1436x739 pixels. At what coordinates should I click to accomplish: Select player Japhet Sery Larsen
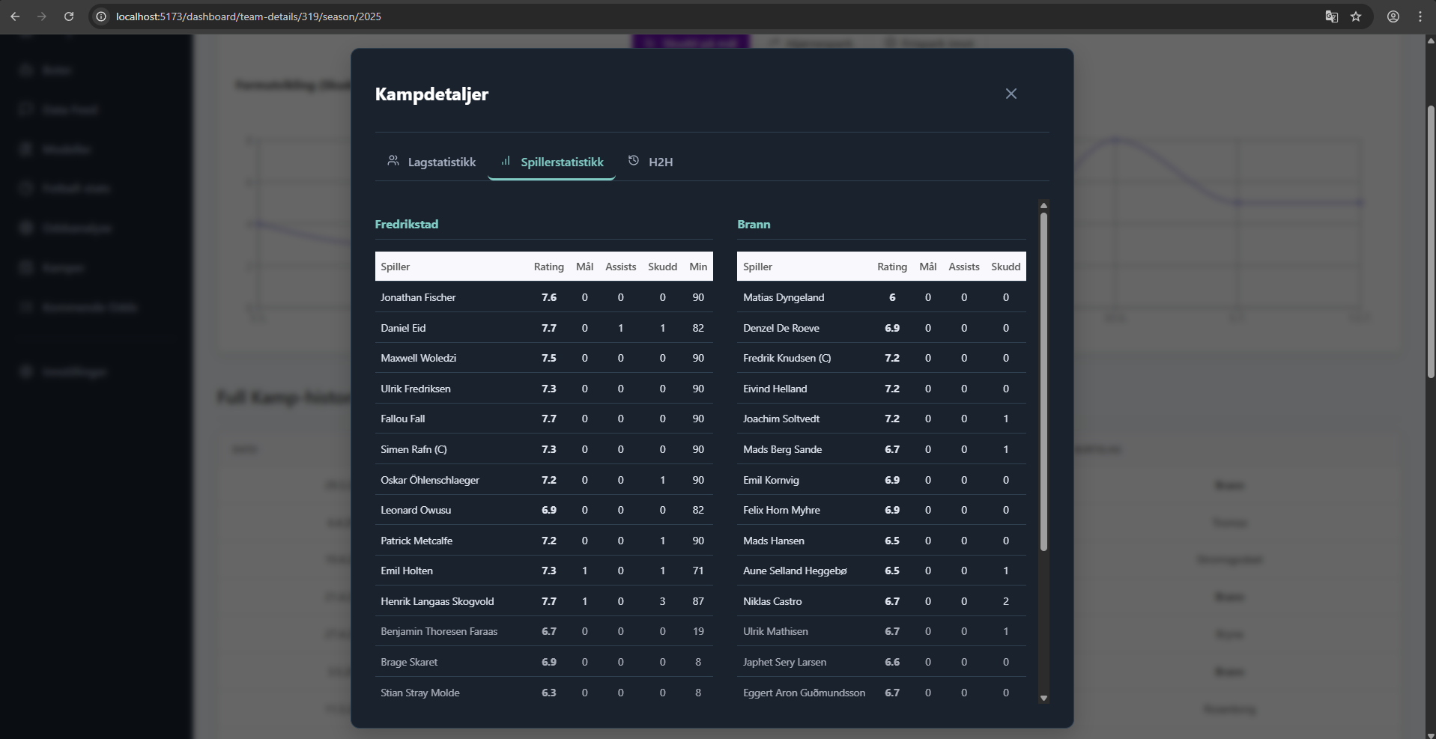[785, 662]
